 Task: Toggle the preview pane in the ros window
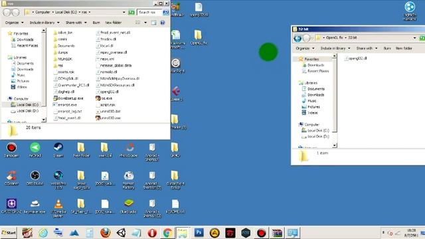pyautogui.click(x=153, y=23)
